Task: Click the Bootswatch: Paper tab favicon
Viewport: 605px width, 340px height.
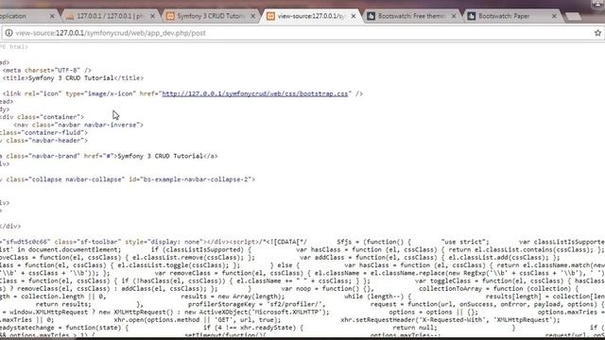Action: (x=471, y=16)
